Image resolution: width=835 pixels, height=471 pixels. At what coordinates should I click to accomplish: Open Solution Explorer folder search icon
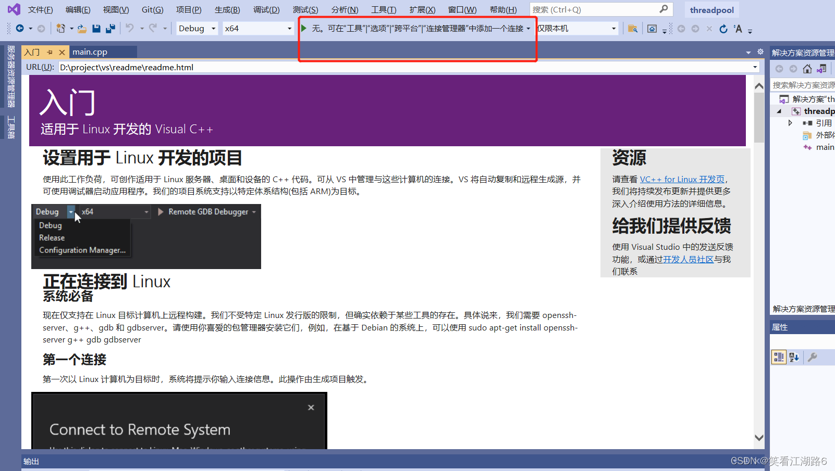click(633, 29)
